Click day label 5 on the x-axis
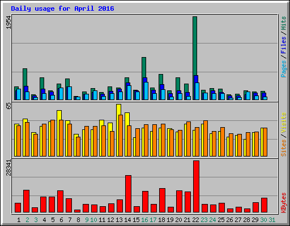290x226 pixels. (x=53, y=220)
